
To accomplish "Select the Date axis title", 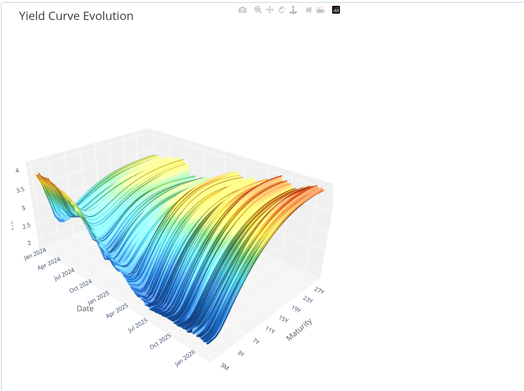I will click(x=85, y=309).
